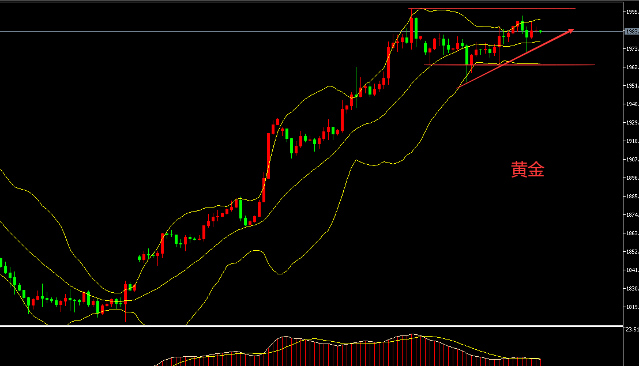The height and width of the screenshot is (366, 639).
Task: Click the 1896 price scale value
Action: coord(633,178)
